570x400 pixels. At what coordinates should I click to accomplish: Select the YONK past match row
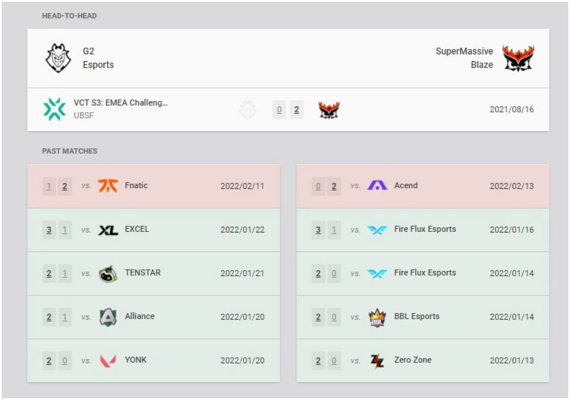click(154, 360)
